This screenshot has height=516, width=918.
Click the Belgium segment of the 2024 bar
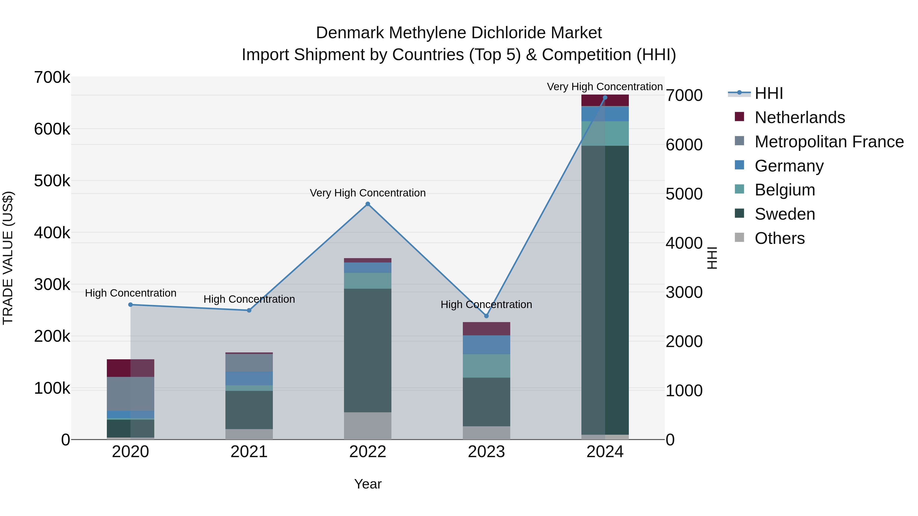pos(605,134)
